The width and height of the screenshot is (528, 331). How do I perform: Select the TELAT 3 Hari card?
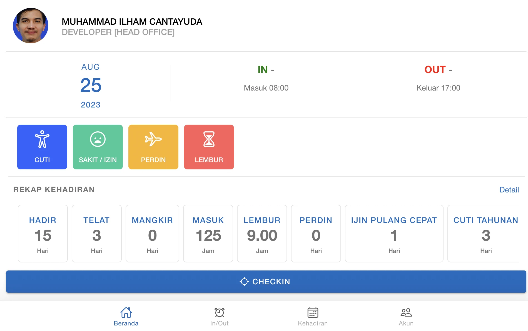tap(97, 234)
